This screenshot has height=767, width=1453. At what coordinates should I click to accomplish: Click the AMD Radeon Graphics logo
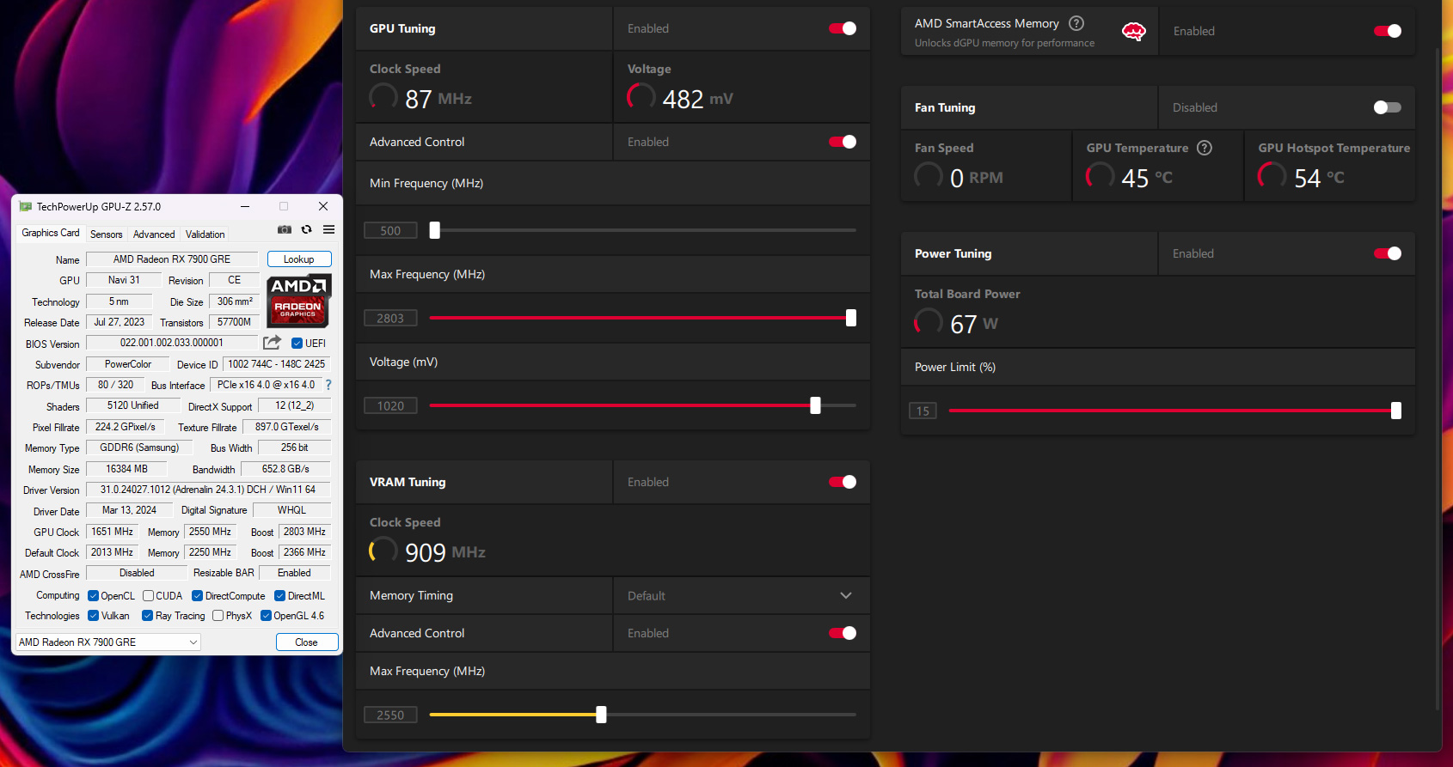tap(297, 301)
